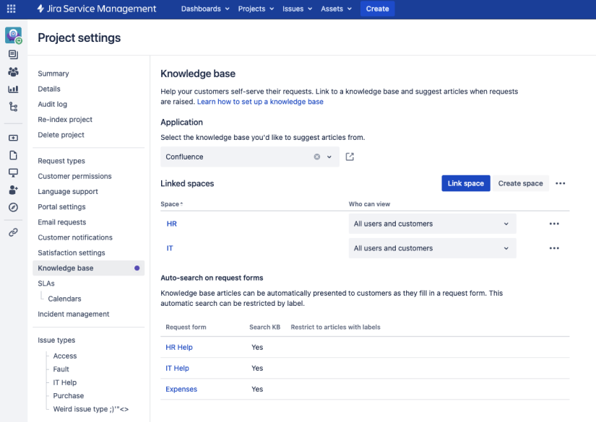Image resolution: width=596 pixels, height=422 pixels.
Task: Expand the Confluence application dropdown
Action: click(x=329, y=157)
